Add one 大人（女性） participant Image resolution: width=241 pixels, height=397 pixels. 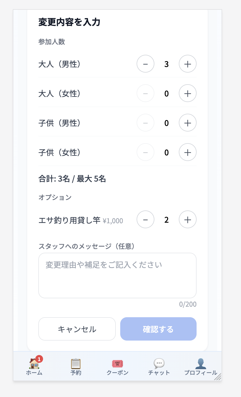point(188,93)
